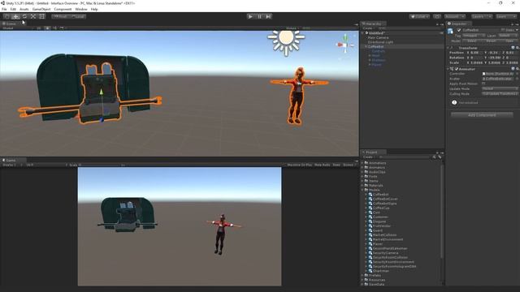Select the Rotate tool in the toolbar

pos(24,16)
